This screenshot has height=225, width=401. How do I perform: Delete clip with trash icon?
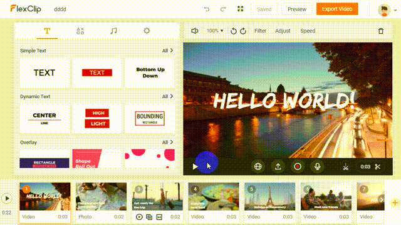[x=381, y=31]
